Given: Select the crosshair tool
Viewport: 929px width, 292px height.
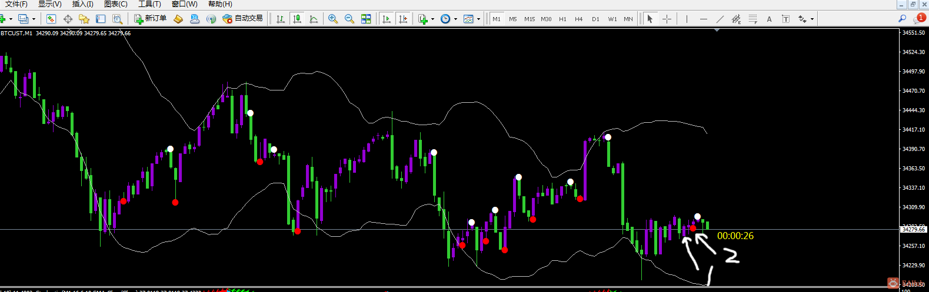Looking at the screenshot, I should coord(667,19).
